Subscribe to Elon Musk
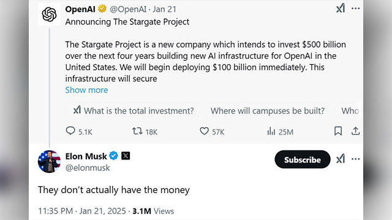392x220 pixels. [303, 159]
